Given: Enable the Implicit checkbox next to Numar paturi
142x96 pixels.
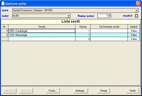Looking at the screenshot, I should point(136,16).
